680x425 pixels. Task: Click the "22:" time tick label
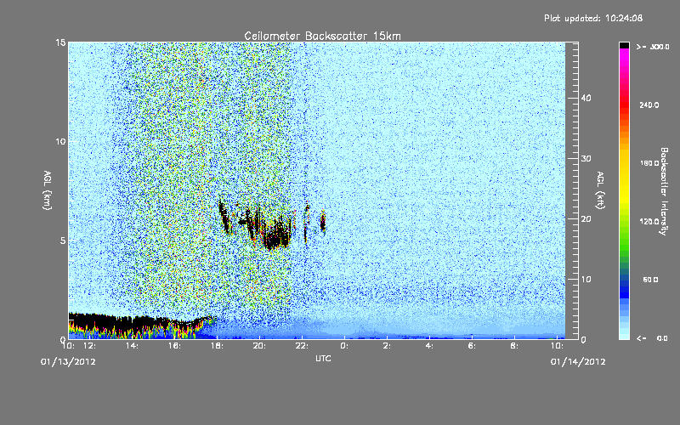tap(302, 346)
